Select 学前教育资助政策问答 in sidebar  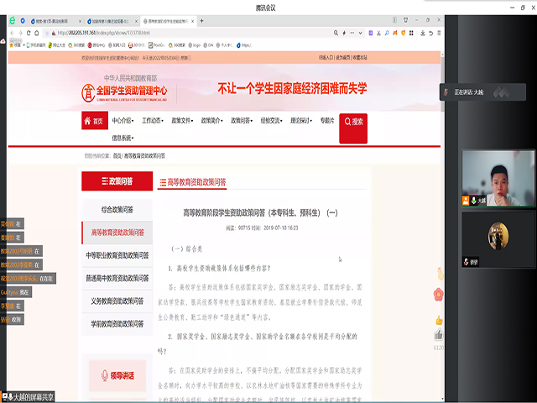[x=117, y=324]
